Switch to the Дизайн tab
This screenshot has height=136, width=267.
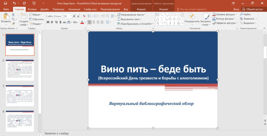point(45,9)
